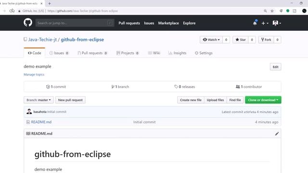The width and height of the screenshot is (308, 173).
Task: Open the basahota author link
Action: click(x=40, y=112)
